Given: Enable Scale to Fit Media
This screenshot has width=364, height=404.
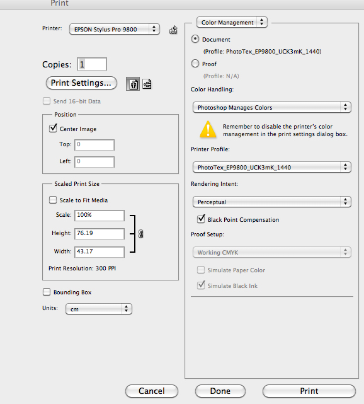Looking at the screenshot, I should 53,200.
